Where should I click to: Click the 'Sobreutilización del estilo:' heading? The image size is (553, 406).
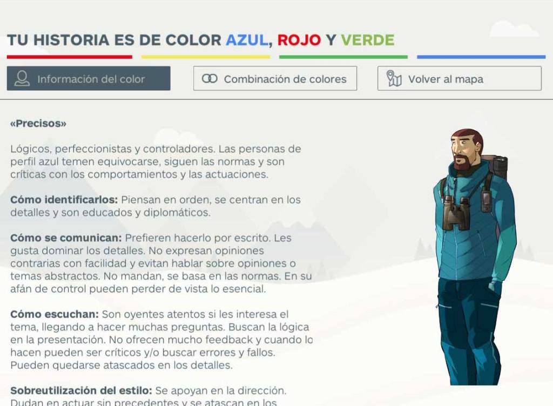(x=81, y=390)
